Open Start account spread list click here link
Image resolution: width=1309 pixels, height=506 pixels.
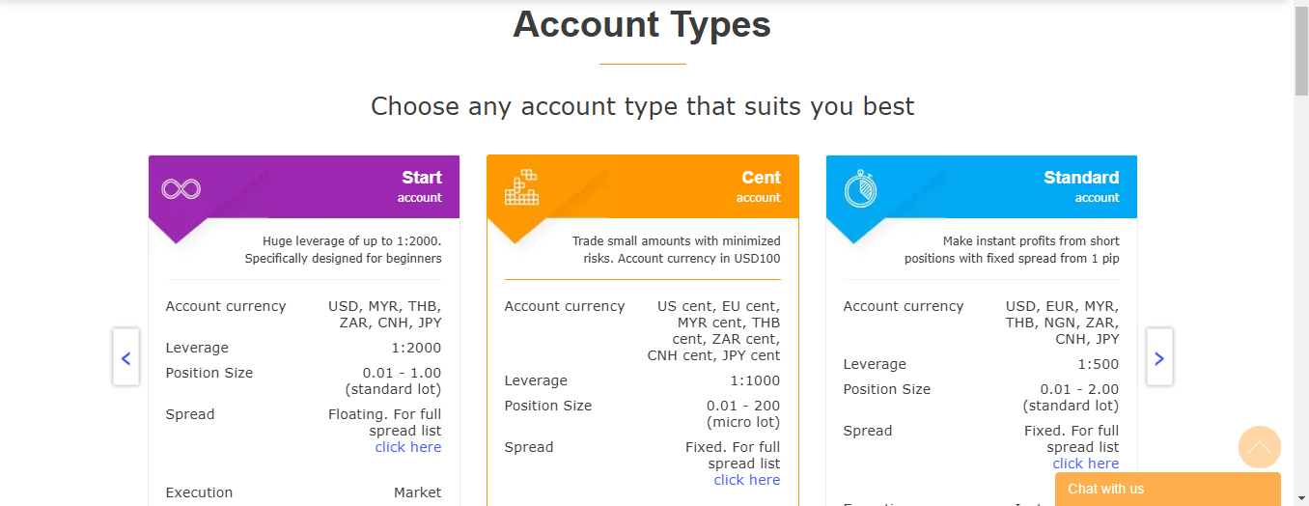click(x=408, y=447)
